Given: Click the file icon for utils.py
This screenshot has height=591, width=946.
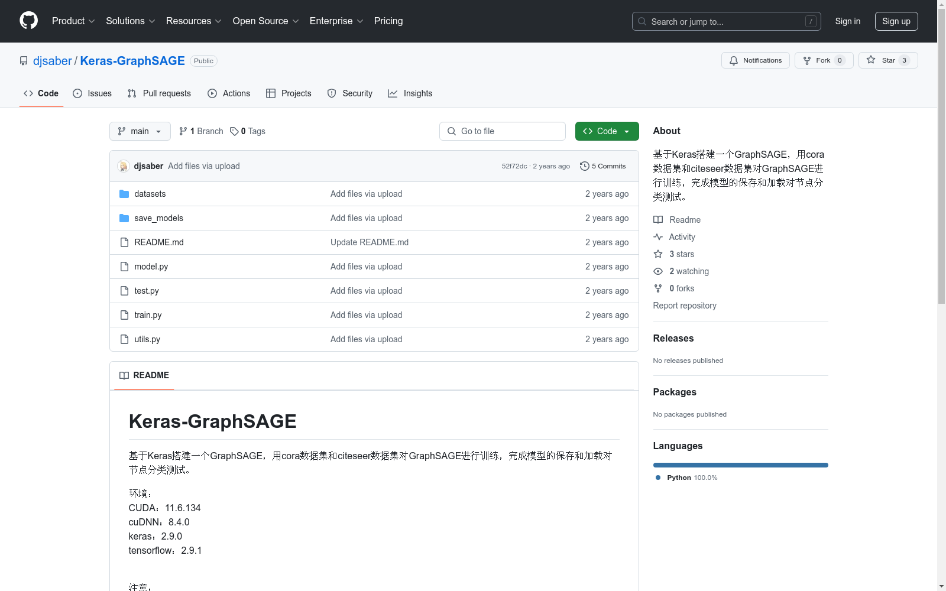Looking at the screenshot, I should click(124, 339).
